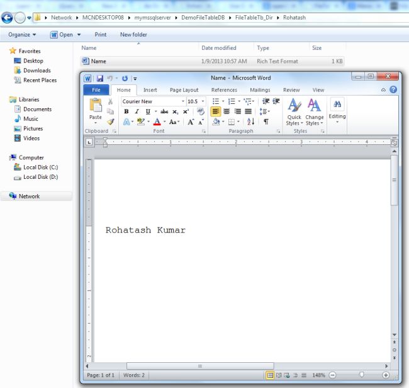
Task: Select the Format Painter brush icon
Action: pos(110,122)
